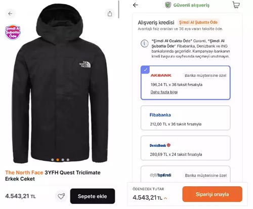
Task: Tap the Şimdi Al Şubatta Öde round badge
Action: point(13,32)
